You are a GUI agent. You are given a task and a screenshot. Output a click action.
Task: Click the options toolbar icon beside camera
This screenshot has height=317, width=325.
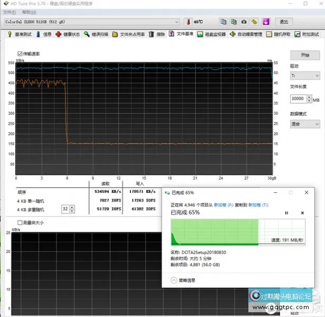[x=254, y=22]
